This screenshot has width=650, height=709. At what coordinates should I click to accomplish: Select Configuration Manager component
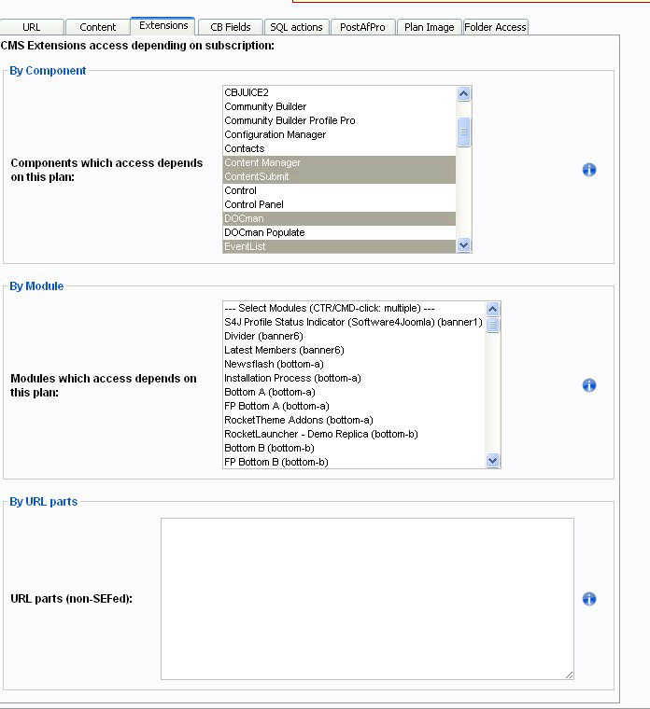[340, 134]
